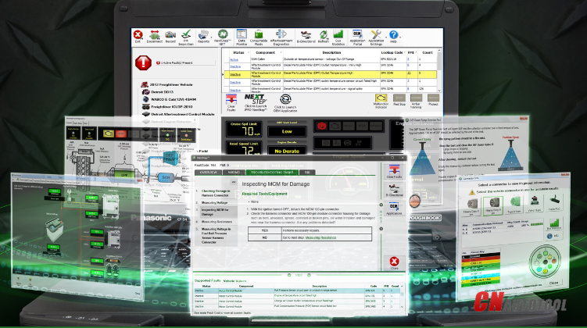Select WABCO E Cab(12V) 4S4M component

(169, 99)
